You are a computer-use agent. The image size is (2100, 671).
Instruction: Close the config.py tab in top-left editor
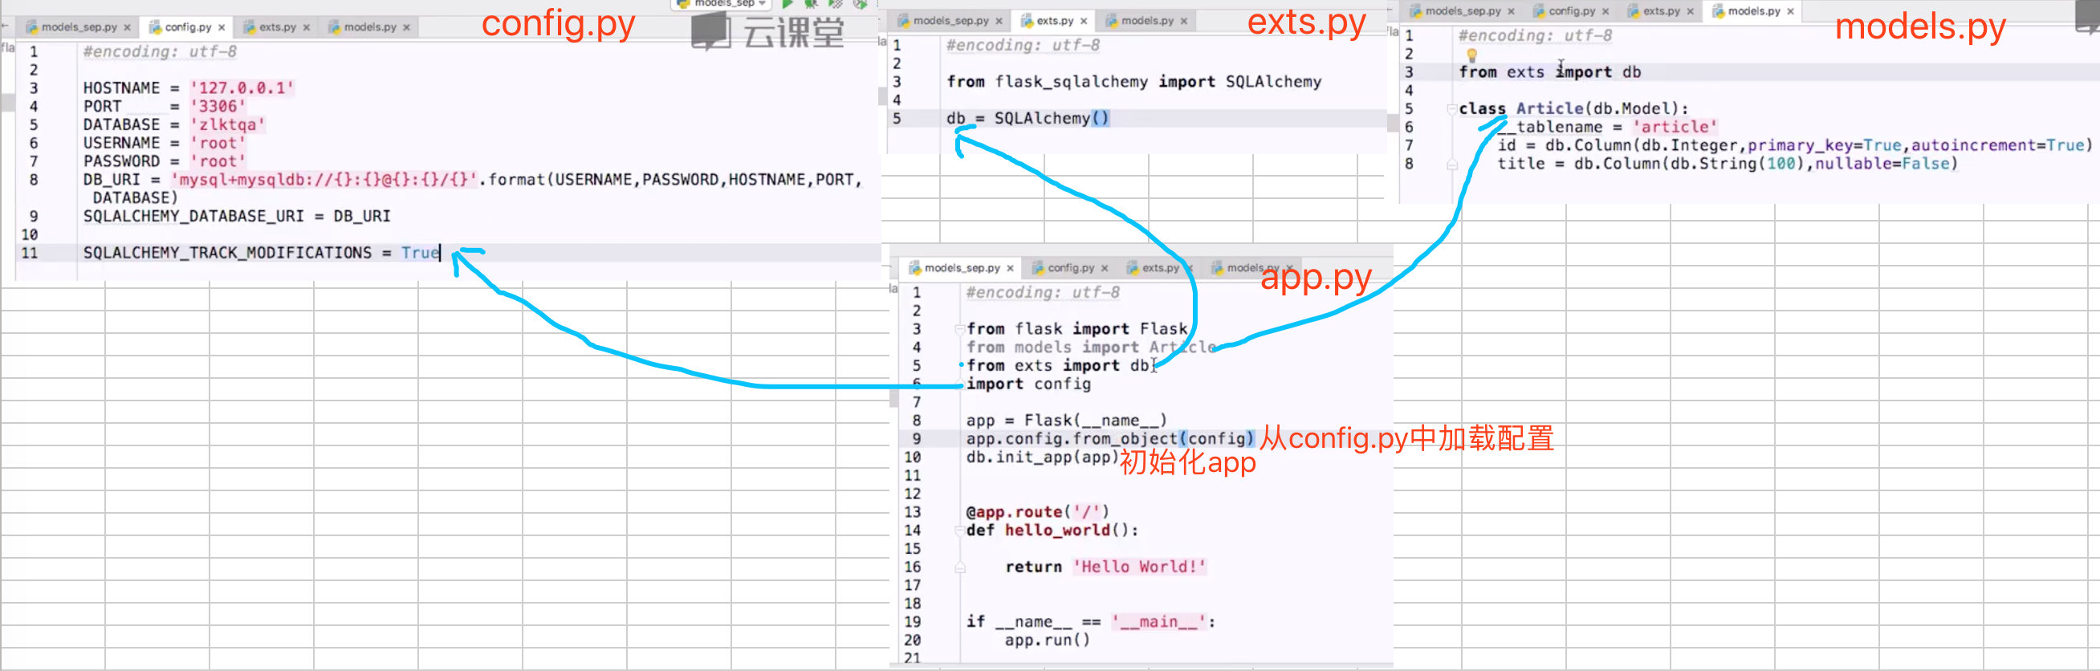coord(222,28)
